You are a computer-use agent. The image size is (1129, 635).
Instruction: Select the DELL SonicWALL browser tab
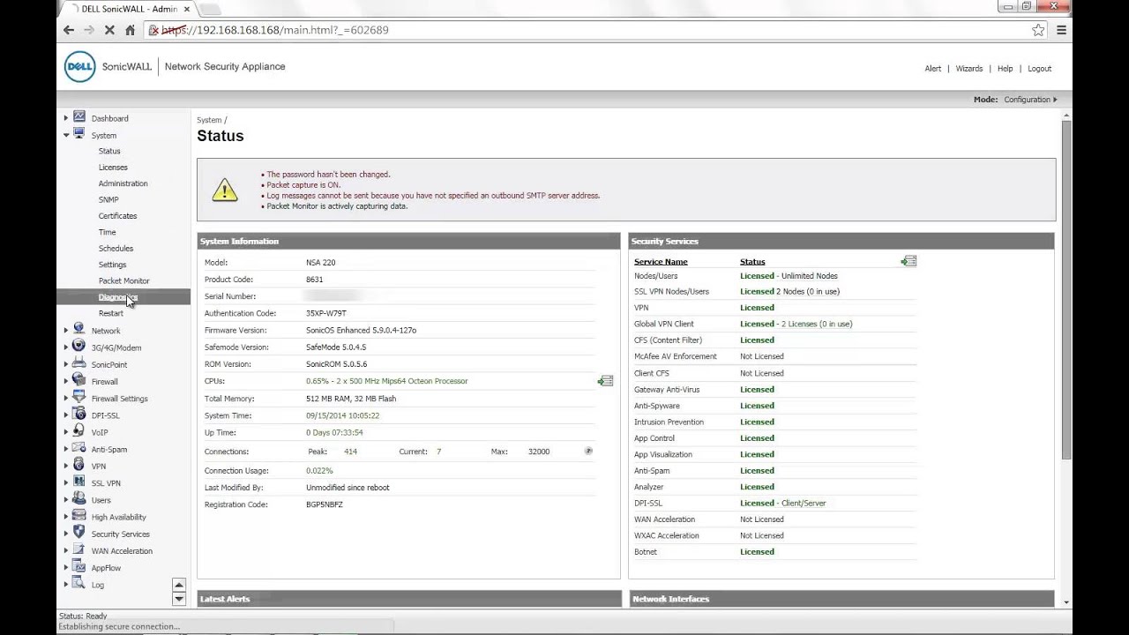pos(129,9)
